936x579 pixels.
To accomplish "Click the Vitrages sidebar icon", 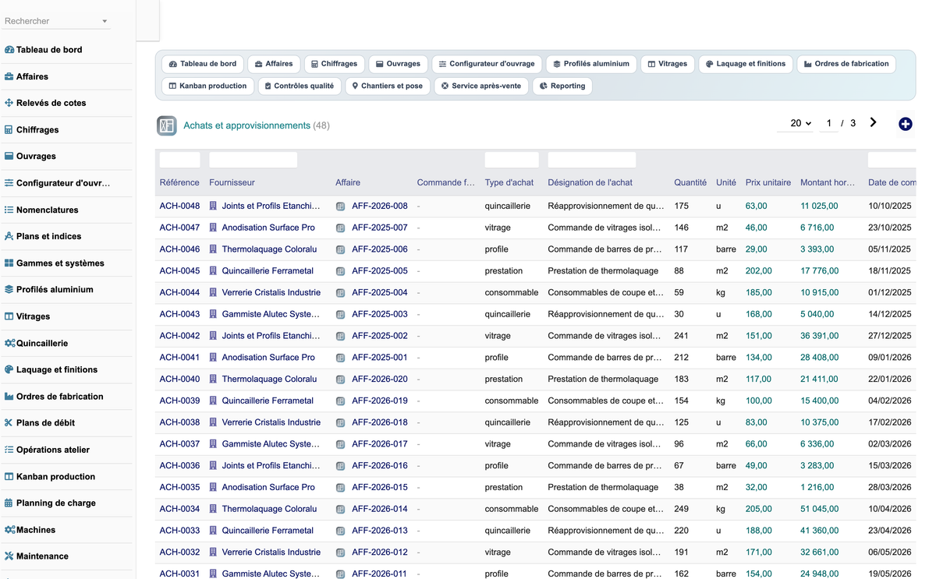I will [x=9, y=316].
